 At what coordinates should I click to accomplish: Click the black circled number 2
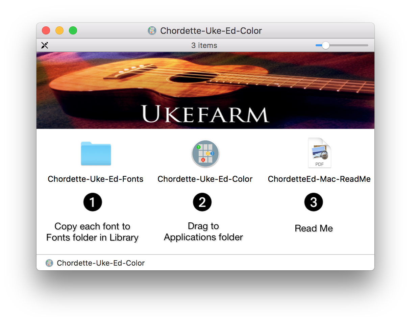point(202,202)
